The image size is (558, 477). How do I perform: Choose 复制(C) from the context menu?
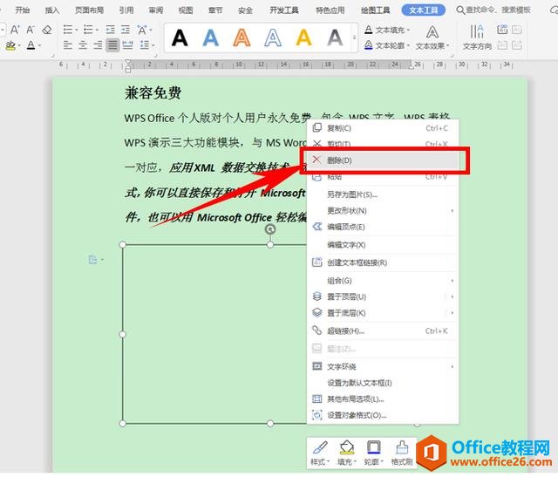[x=383, y=128]
